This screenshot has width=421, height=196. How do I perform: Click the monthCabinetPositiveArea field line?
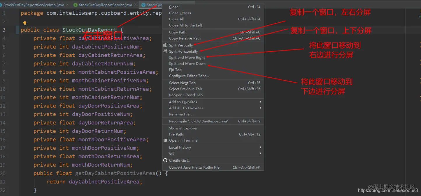[96, 72]
